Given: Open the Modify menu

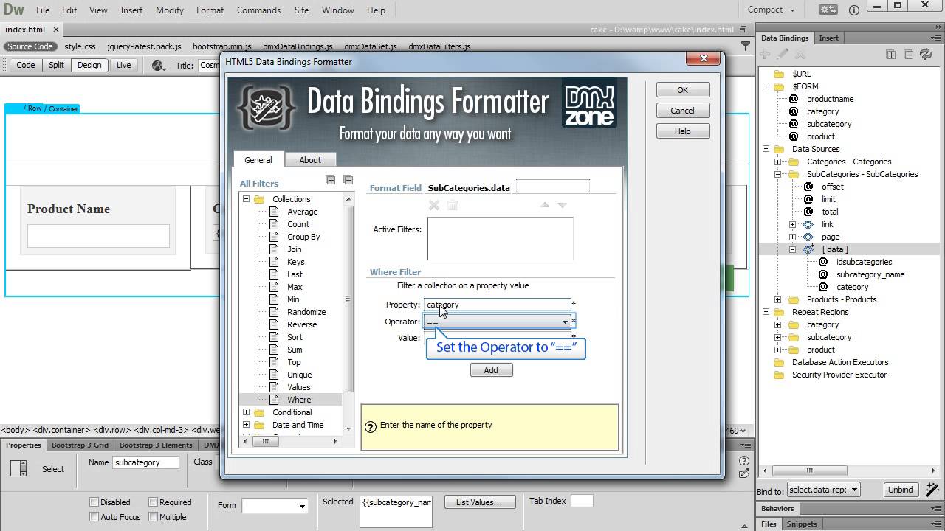Looking at the screenshot, I should [x=170, y=10].
